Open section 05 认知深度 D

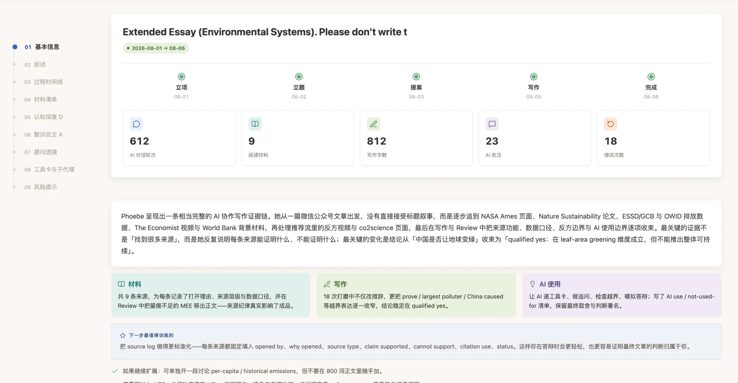tap(44, 117)
